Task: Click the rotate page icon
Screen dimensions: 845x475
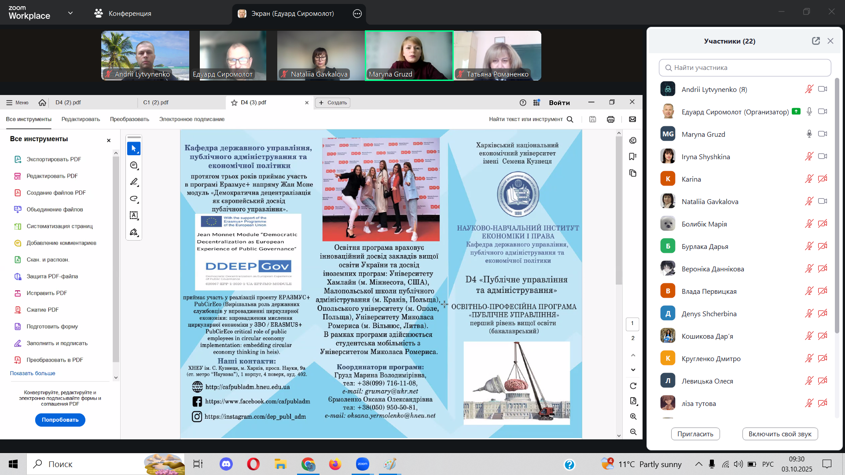Action: [x=633, y=386]
